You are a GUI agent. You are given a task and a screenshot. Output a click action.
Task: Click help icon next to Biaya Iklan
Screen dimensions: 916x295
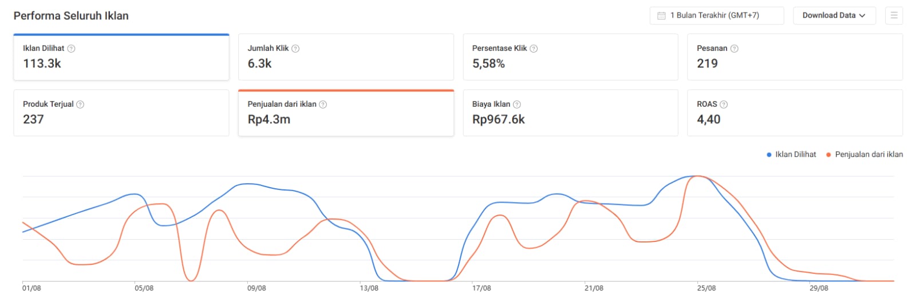pos(517,104)
